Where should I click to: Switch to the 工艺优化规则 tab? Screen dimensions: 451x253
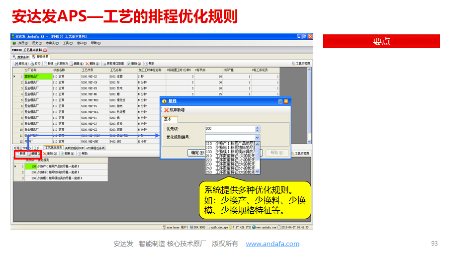(x=53, y=148)
